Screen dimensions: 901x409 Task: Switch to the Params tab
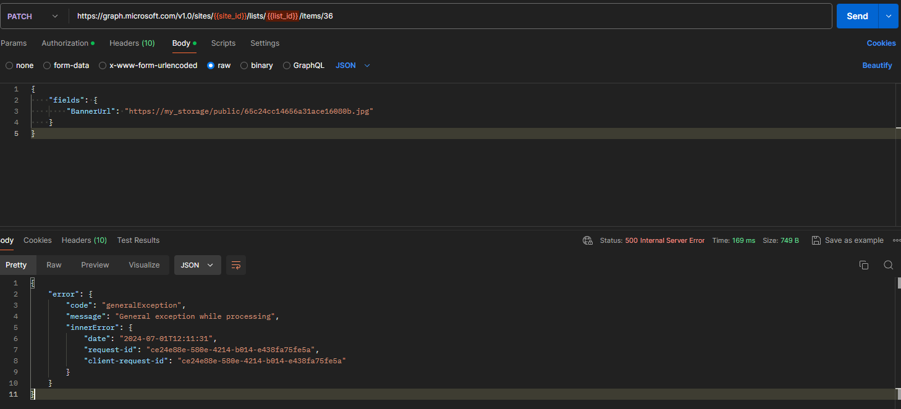pos(14,43)
